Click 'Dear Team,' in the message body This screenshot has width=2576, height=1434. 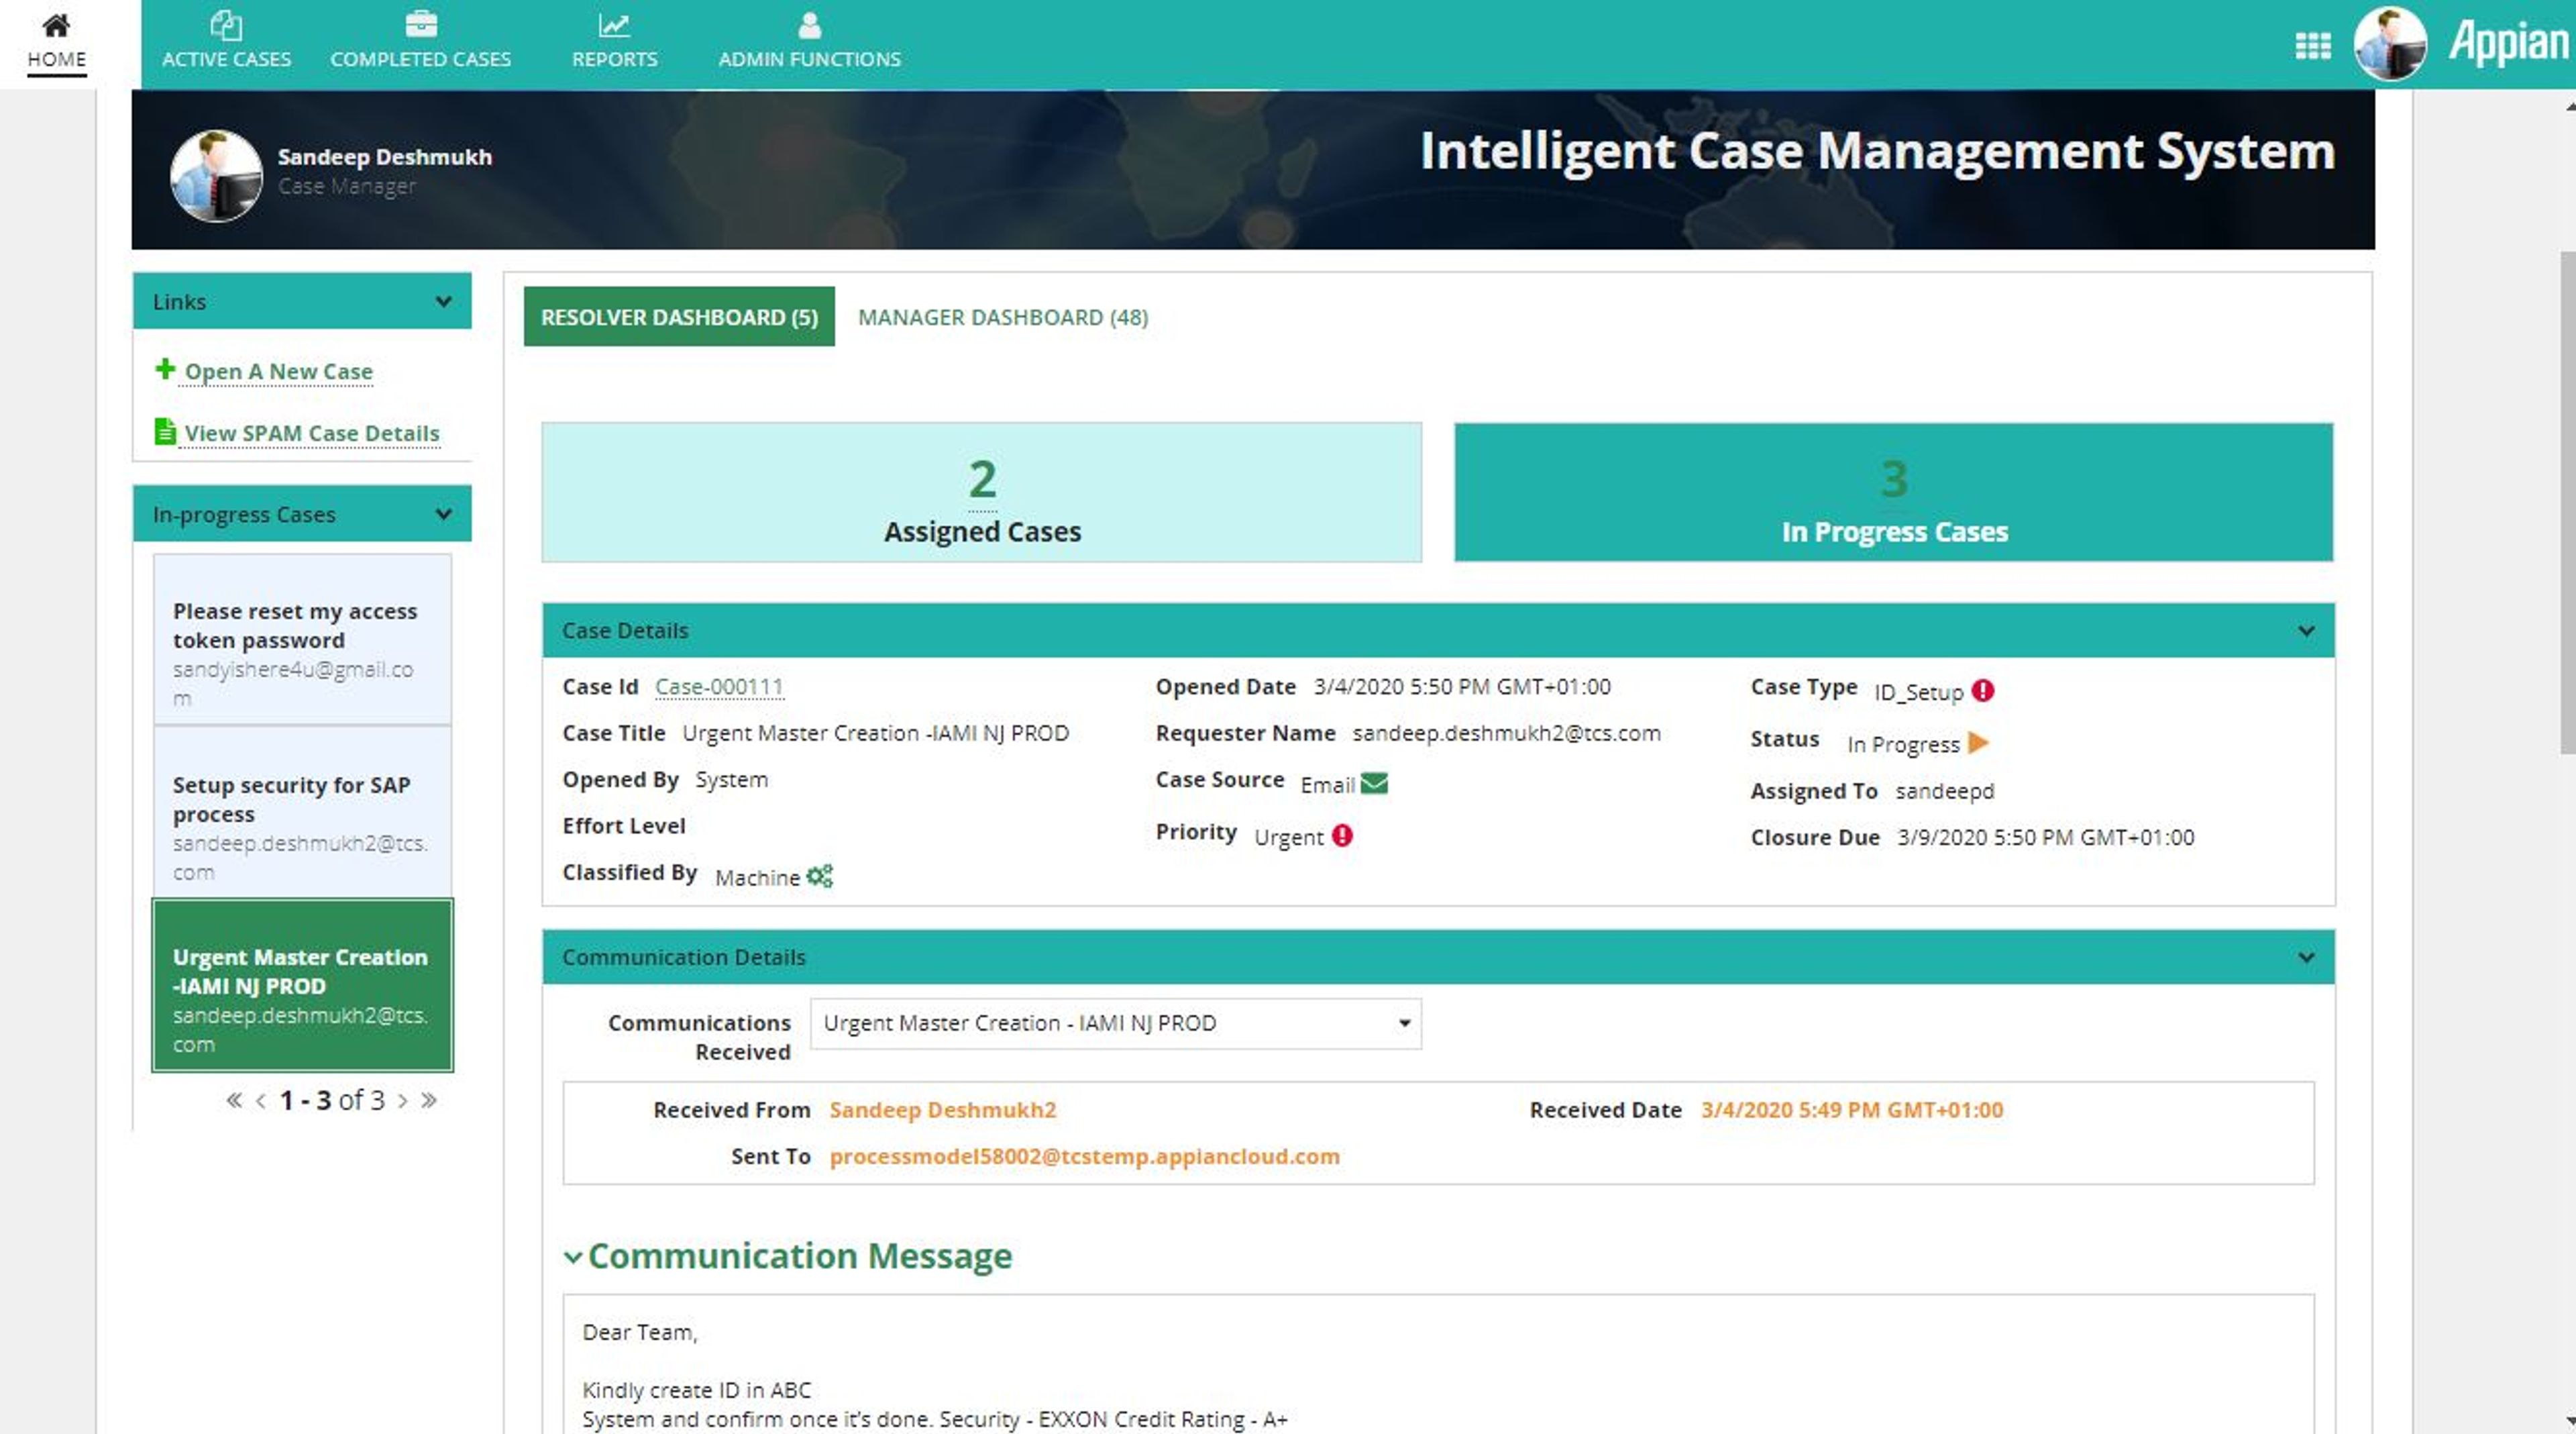(x=640, y=1332)
